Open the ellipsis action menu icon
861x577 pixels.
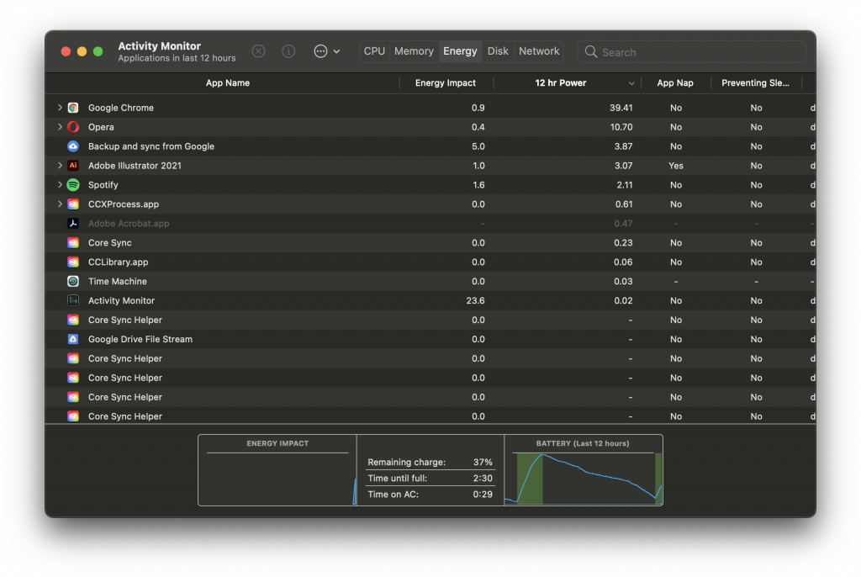click(x=320, y=51)
